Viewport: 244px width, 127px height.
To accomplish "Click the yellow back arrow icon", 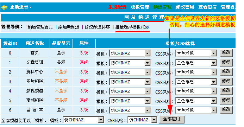I will coord(4,7).
